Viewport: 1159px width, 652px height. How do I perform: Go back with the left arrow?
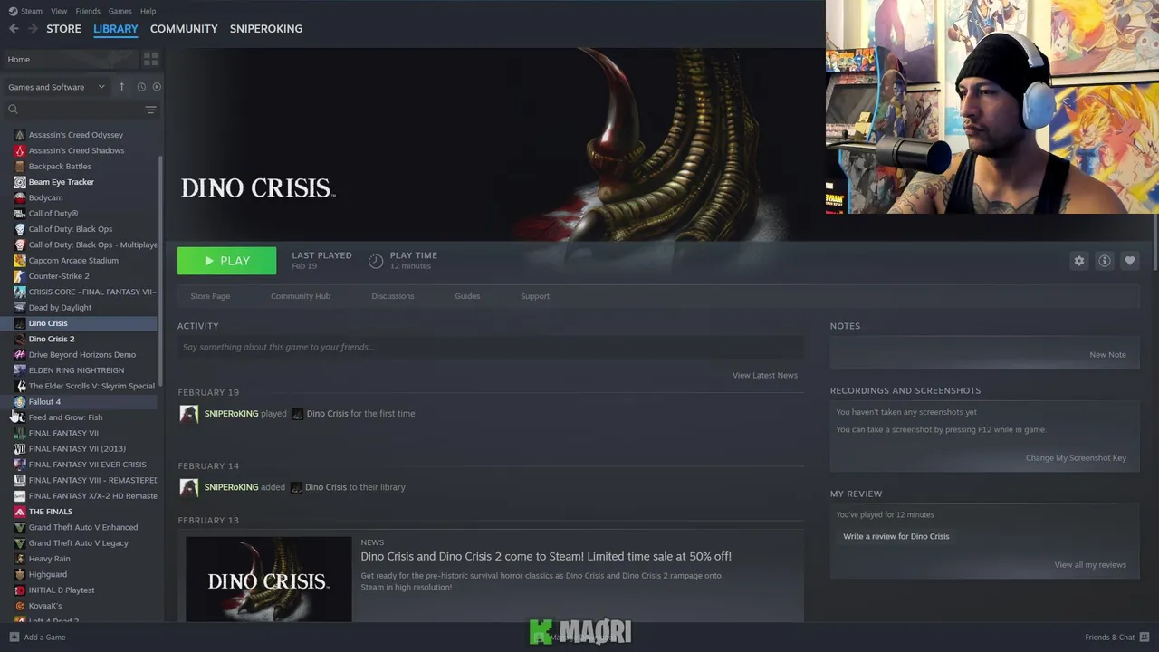pos(14,29)
